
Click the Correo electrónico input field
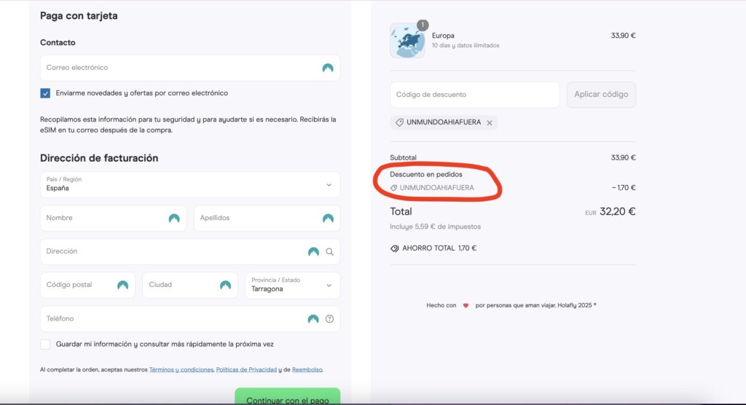pyautogui.click(x=190, y=68)
